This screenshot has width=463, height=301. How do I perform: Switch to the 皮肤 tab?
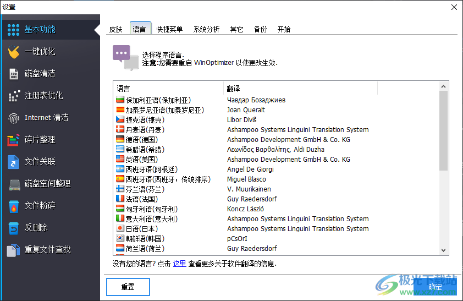click(115, 29)
